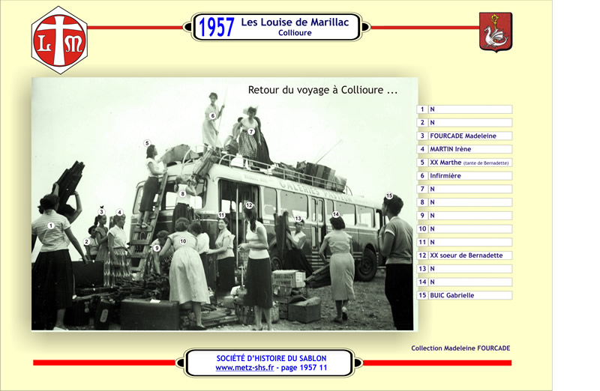Click photo marker number 4
600x391 pixels.
119,213
